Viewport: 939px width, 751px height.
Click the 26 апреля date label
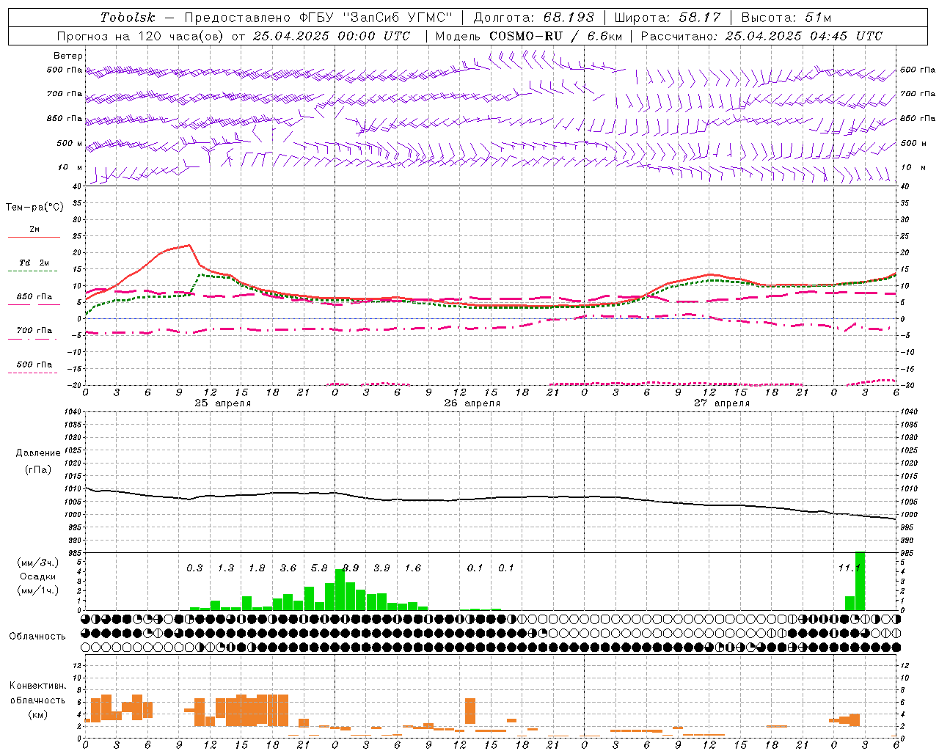coord(472,403)
